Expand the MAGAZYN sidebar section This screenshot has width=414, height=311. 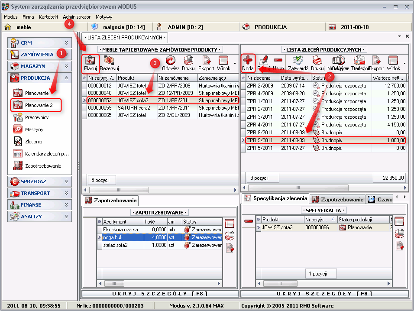(x=40, y=66)
